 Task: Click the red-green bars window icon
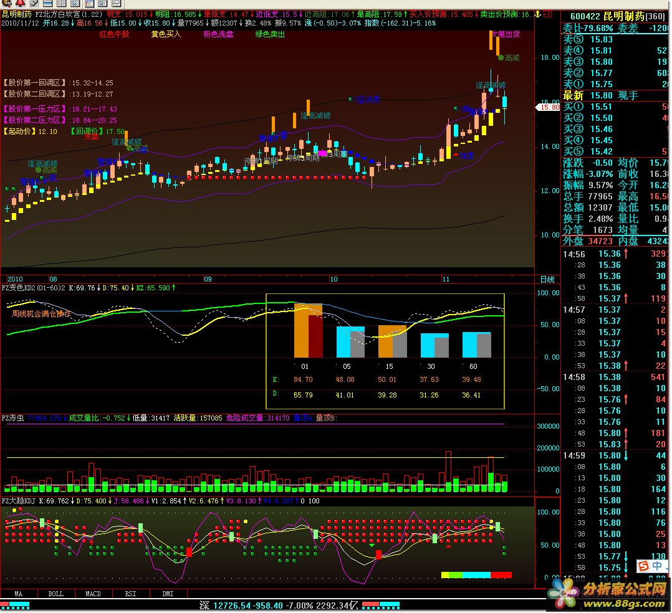pyautogui.click(x=89, y=3)
